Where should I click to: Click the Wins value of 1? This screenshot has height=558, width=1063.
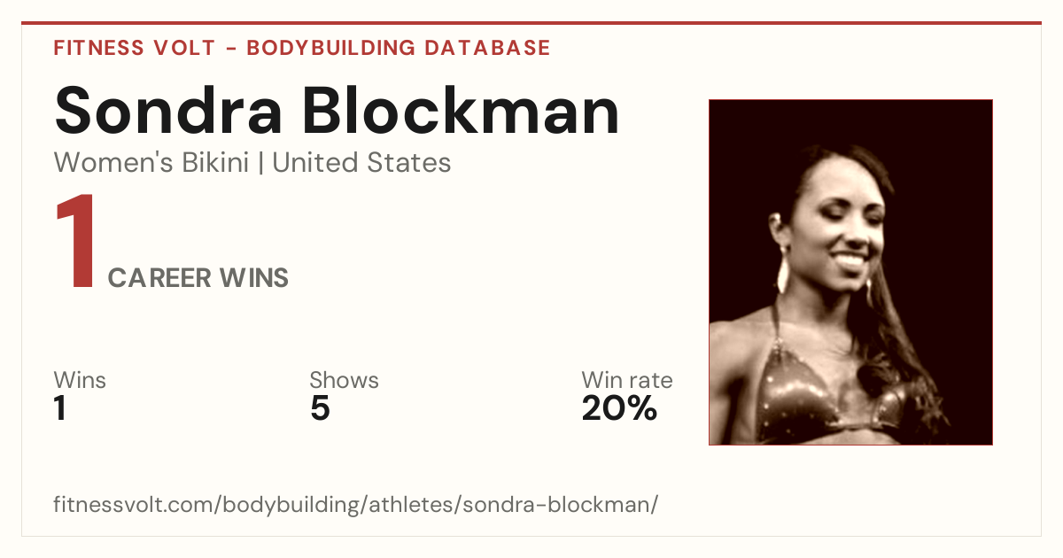click(60, 409)
